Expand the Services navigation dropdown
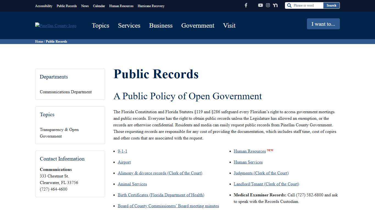 [x=129, y=25]
